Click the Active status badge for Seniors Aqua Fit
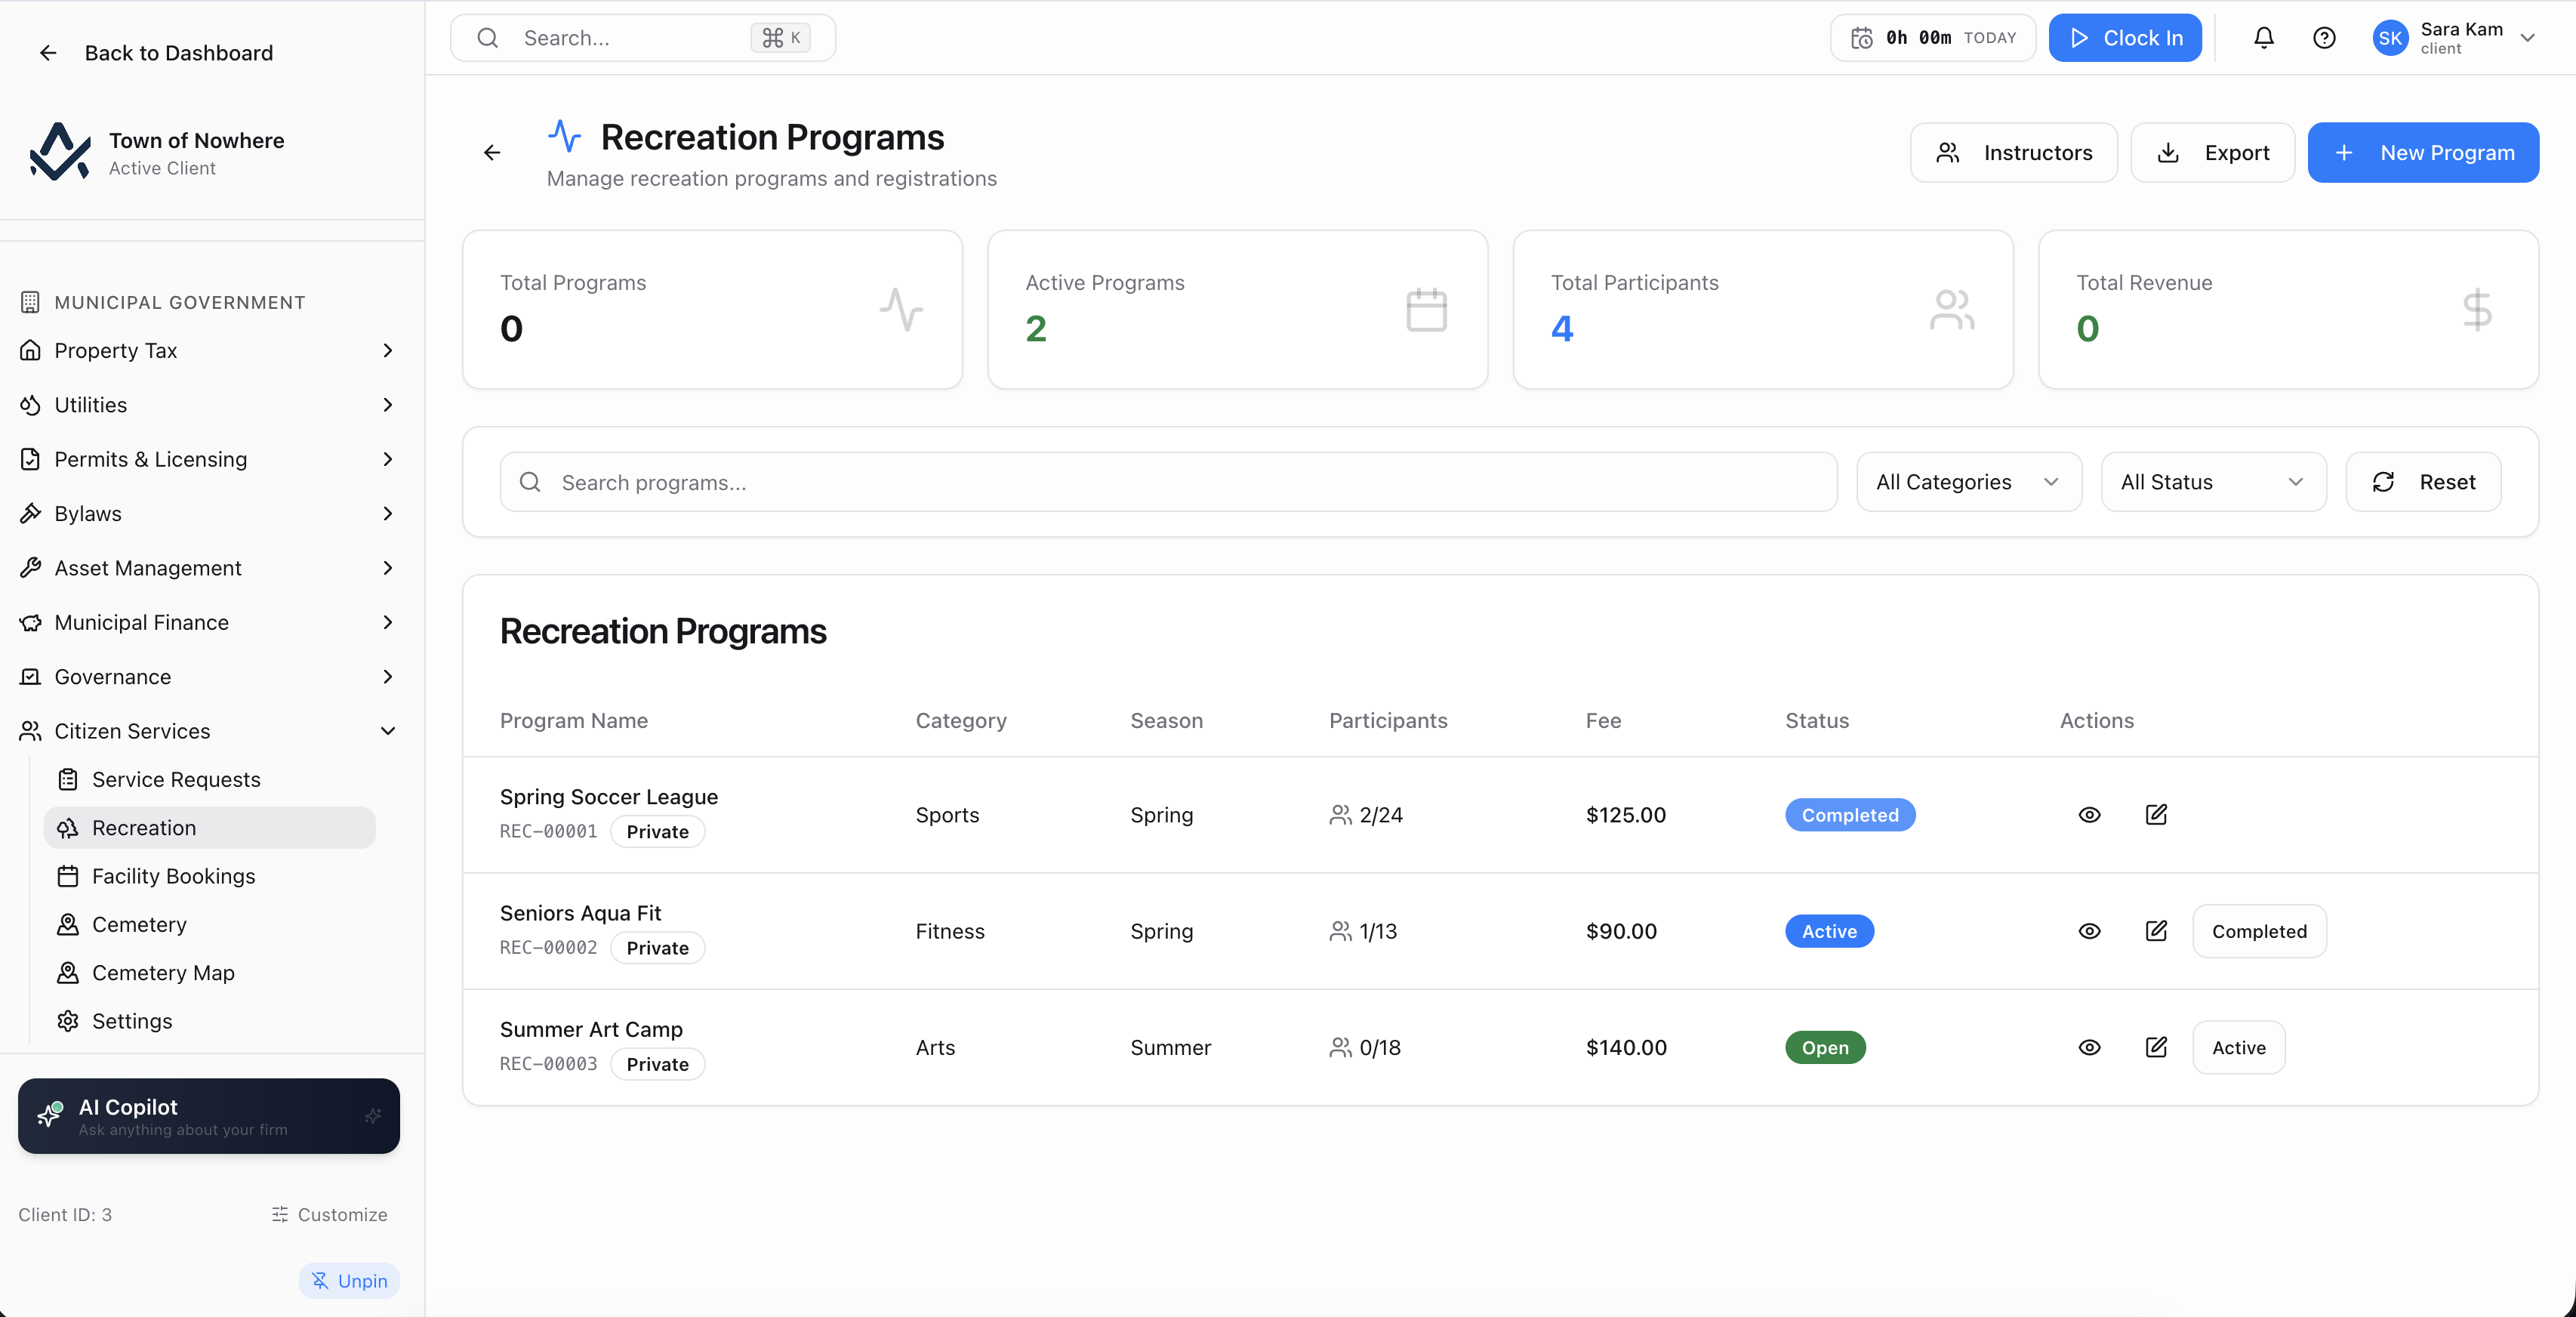 tap(1829, 931)
